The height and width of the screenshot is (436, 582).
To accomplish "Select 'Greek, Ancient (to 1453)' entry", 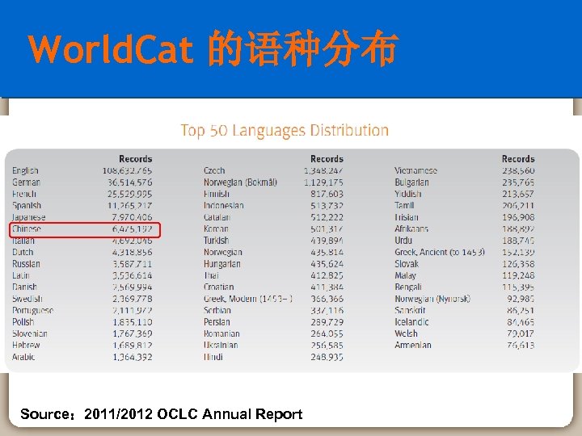I will click(x=440, y=252).
